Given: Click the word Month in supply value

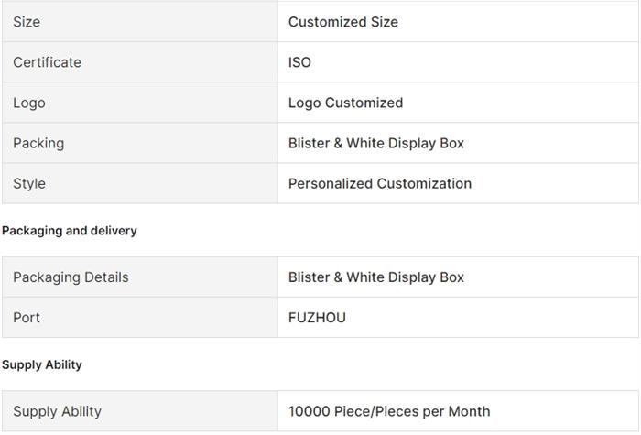Looking at the screenshot, I should [469, 411].
